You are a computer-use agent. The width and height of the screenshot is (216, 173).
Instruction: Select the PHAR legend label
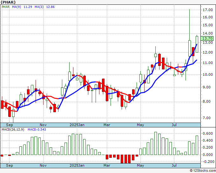coord(5,7)
